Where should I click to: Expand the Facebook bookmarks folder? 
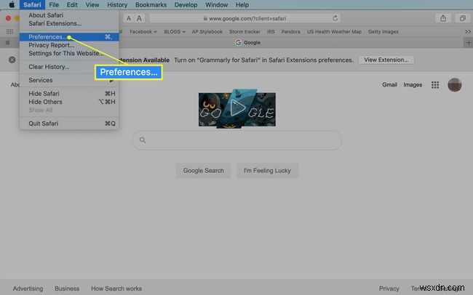[143, 32]
